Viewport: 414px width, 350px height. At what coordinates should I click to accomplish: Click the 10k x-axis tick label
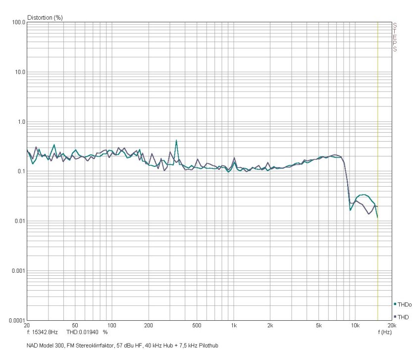pyautogui.click(x=355, y=325)
